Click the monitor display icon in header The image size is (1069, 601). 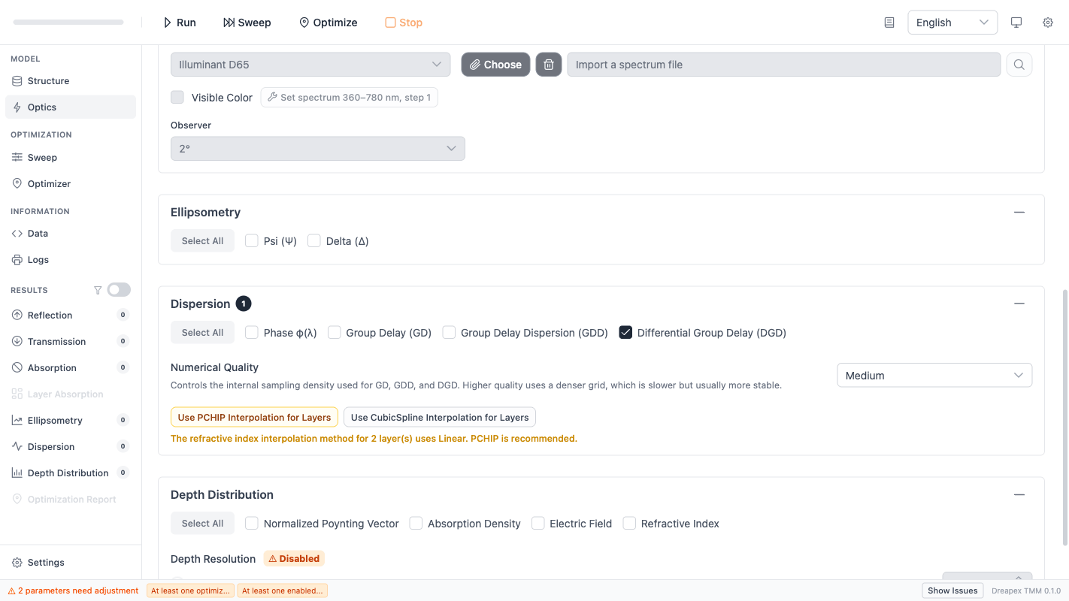point(1016,23)
